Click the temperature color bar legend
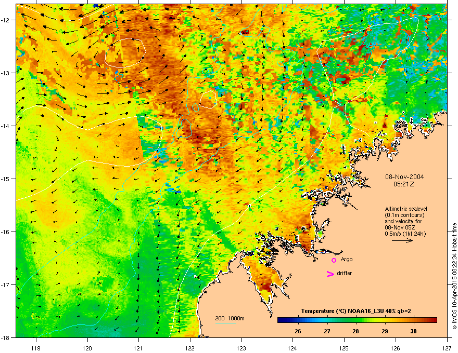The height and width of the screenshot is (353, 458). coord(357,320)
